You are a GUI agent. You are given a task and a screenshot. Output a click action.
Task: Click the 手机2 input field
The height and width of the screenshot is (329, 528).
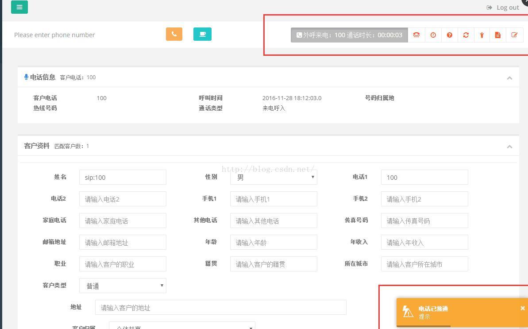coord(424,199)
